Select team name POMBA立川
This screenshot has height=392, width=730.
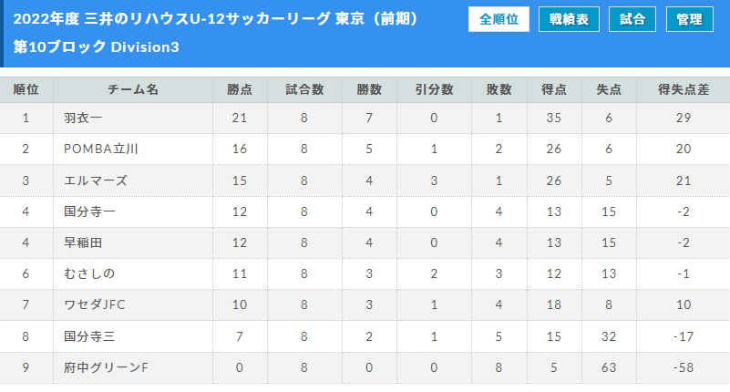[101, 149]
